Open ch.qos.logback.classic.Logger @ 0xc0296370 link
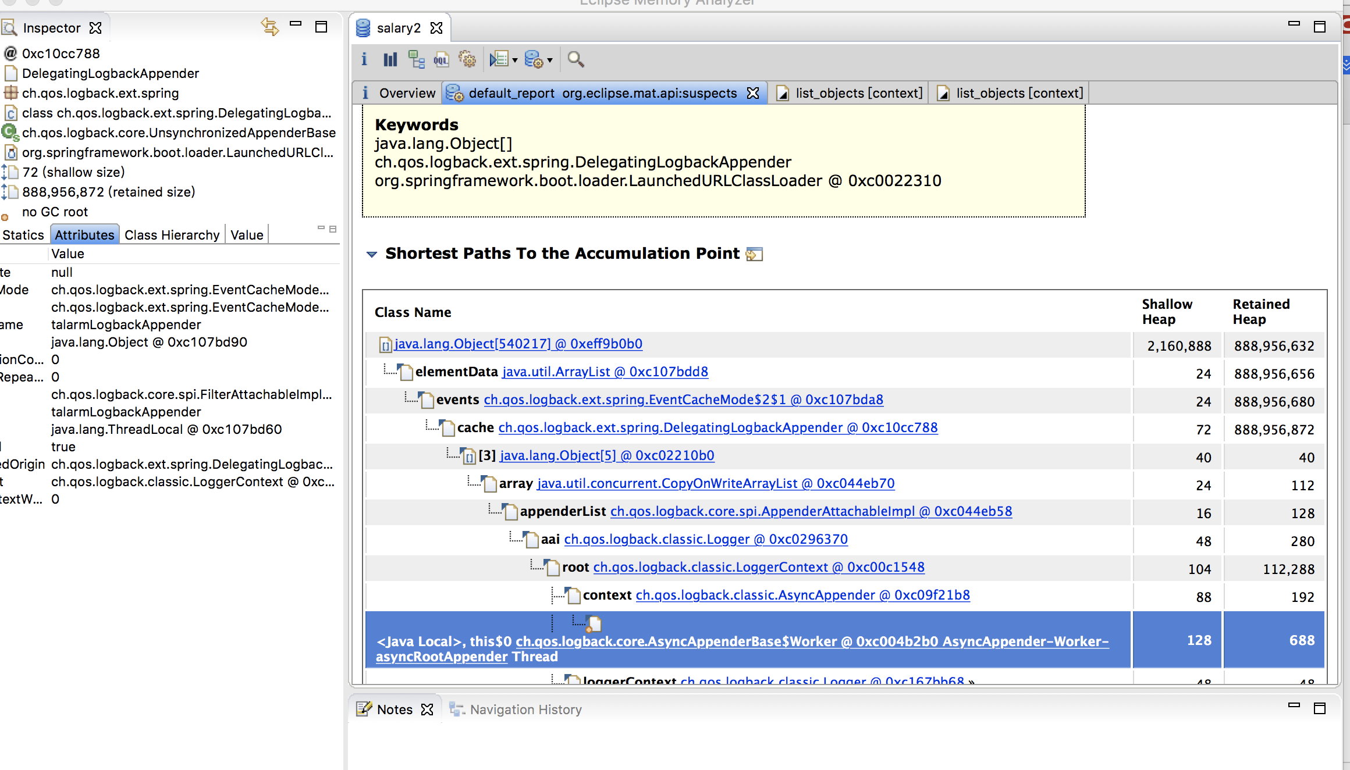This screenshot has width=1350, height=770. coord(706,539)
